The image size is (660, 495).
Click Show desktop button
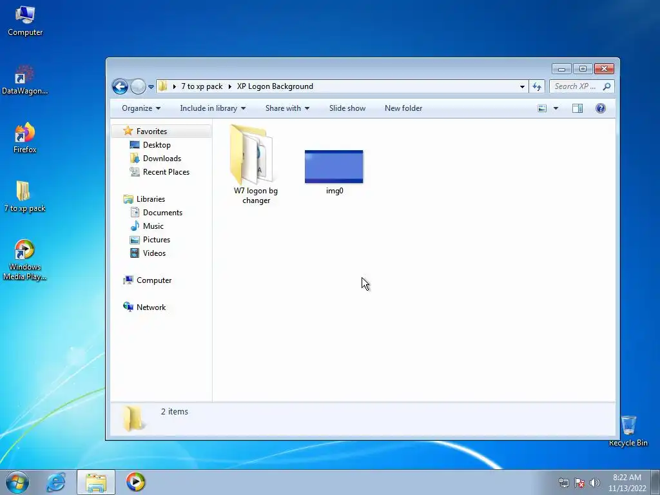(655, 482)
